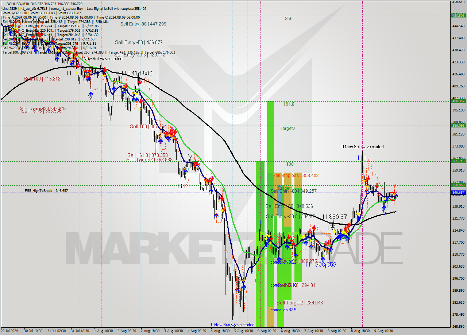Viewport: 467px width, 335px height.
Task: Select the 'Sell Entry -50 | 436.677' label
Action: click(x=139, y=43)
